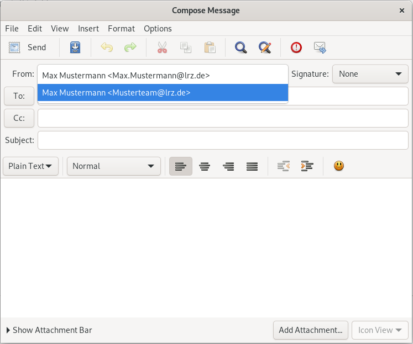Open the Signature dropdown showing None
Screen dimensions: 413x344
pos(370,74)
